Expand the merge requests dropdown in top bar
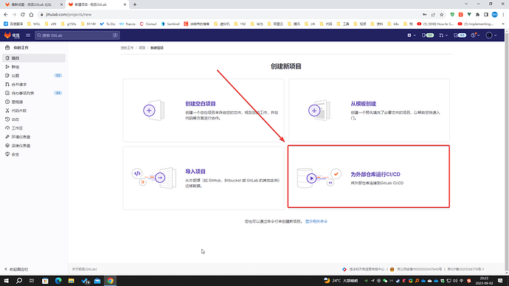509x286 pixels. point(443,35)
